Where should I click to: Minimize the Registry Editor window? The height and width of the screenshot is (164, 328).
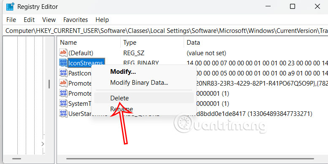tap(268, 6)
